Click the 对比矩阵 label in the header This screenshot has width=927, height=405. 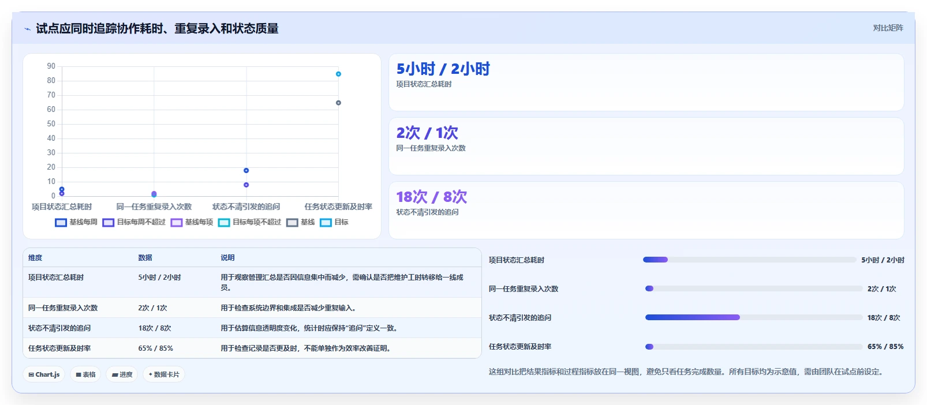888,28
